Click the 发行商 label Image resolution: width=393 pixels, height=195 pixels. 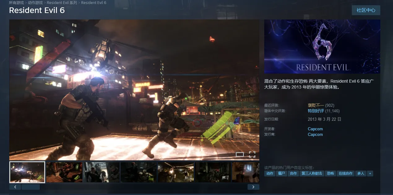[269, 134]
